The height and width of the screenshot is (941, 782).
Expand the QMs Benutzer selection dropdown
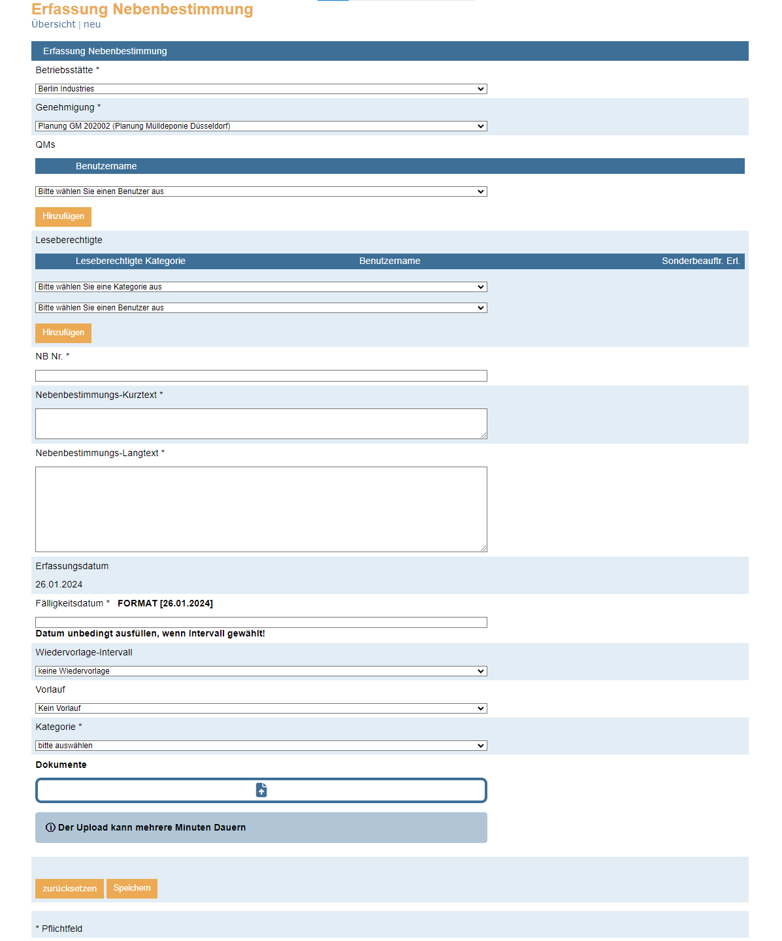pos(261,191)
